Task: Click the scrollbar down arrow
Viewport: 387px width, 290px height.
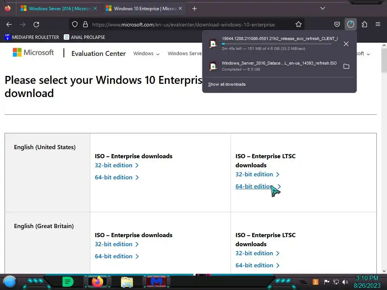Action: [384, 271]
